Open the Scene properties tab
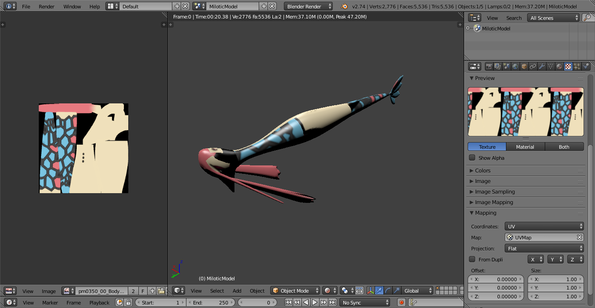 (x=506, y=66)
